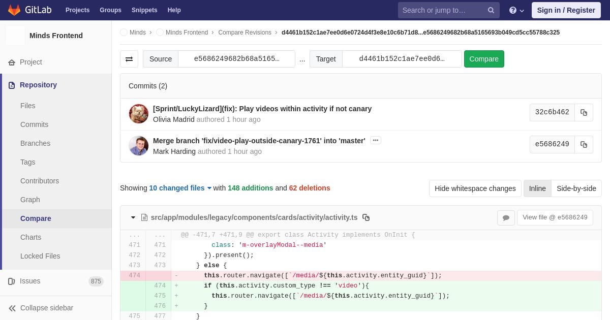Viewport: 610px width, 320px height.
Task: Collapse the activity.ts file diff
Action: pyautogui.click(x=133, y=217)
